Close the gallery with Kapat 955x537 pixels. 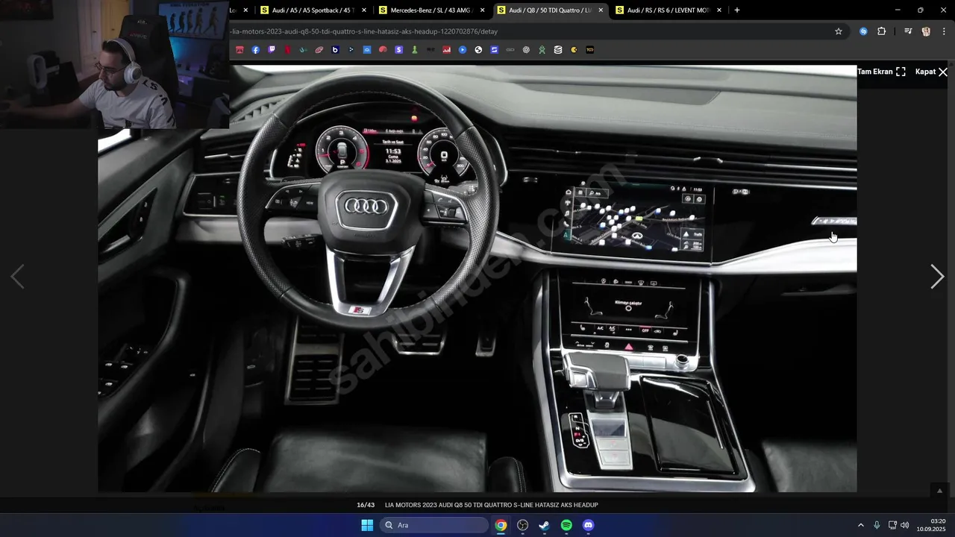pyautogui.click(x=931, y=72)
